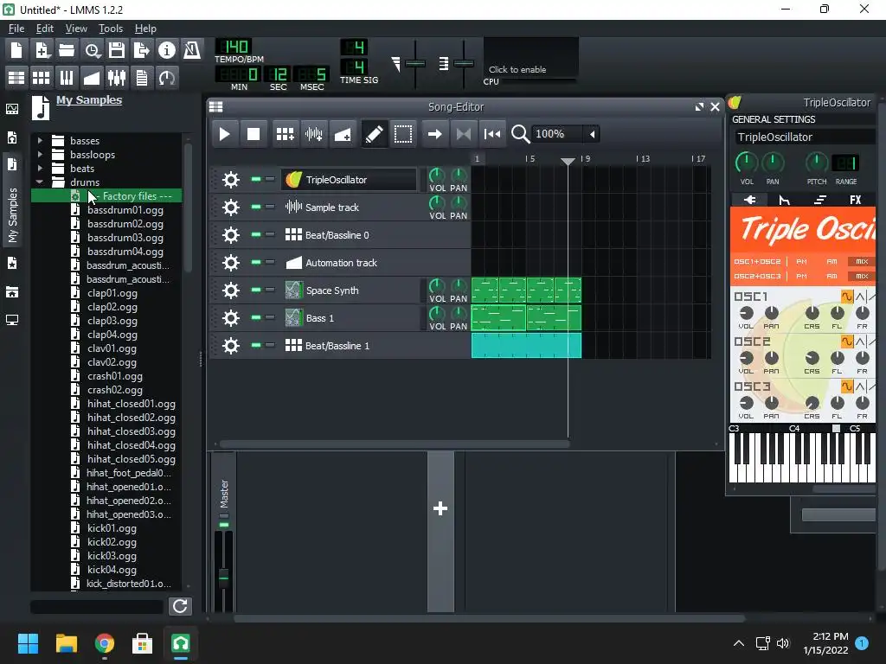Adjust the master pitch slider
Image resolution: width=886 pixels, height=664 pixels.
[464, 63]
